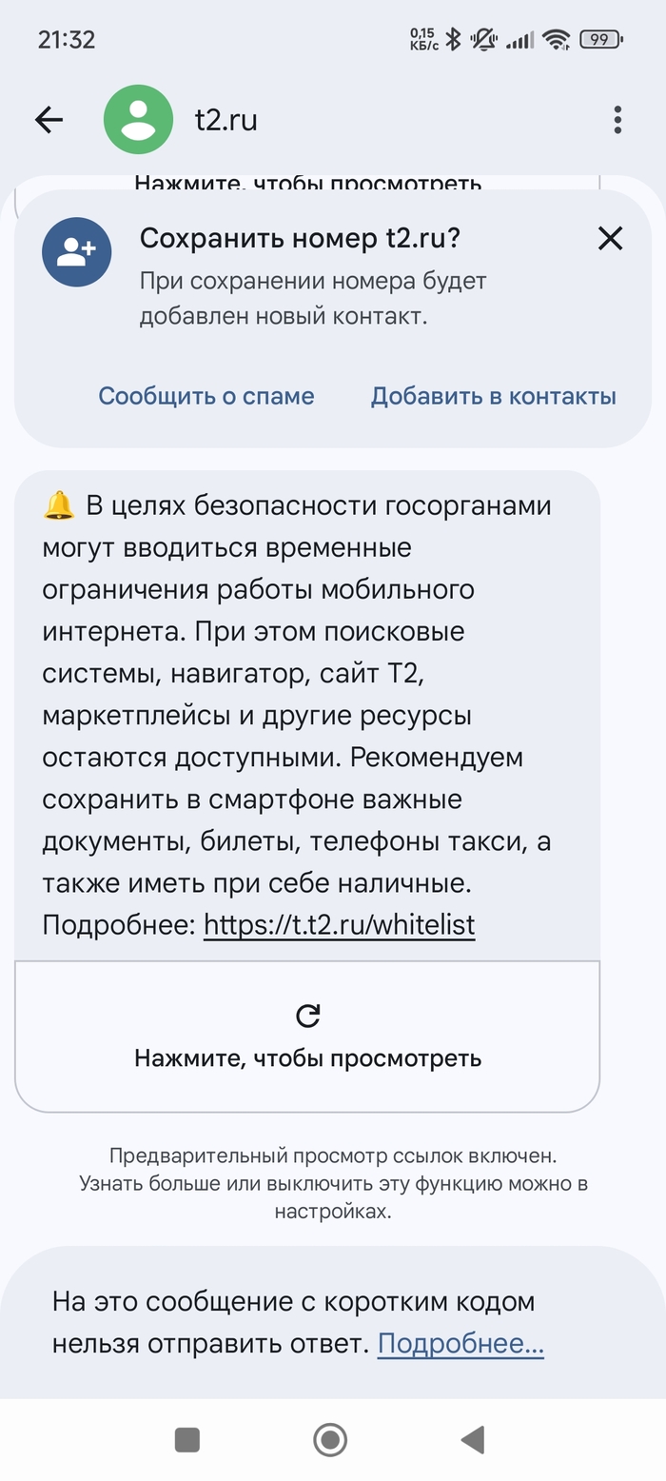This screenshot has width=666, height=1481.
Task: Tap the add-contact icon in prompt
Action: pos(77,252)
